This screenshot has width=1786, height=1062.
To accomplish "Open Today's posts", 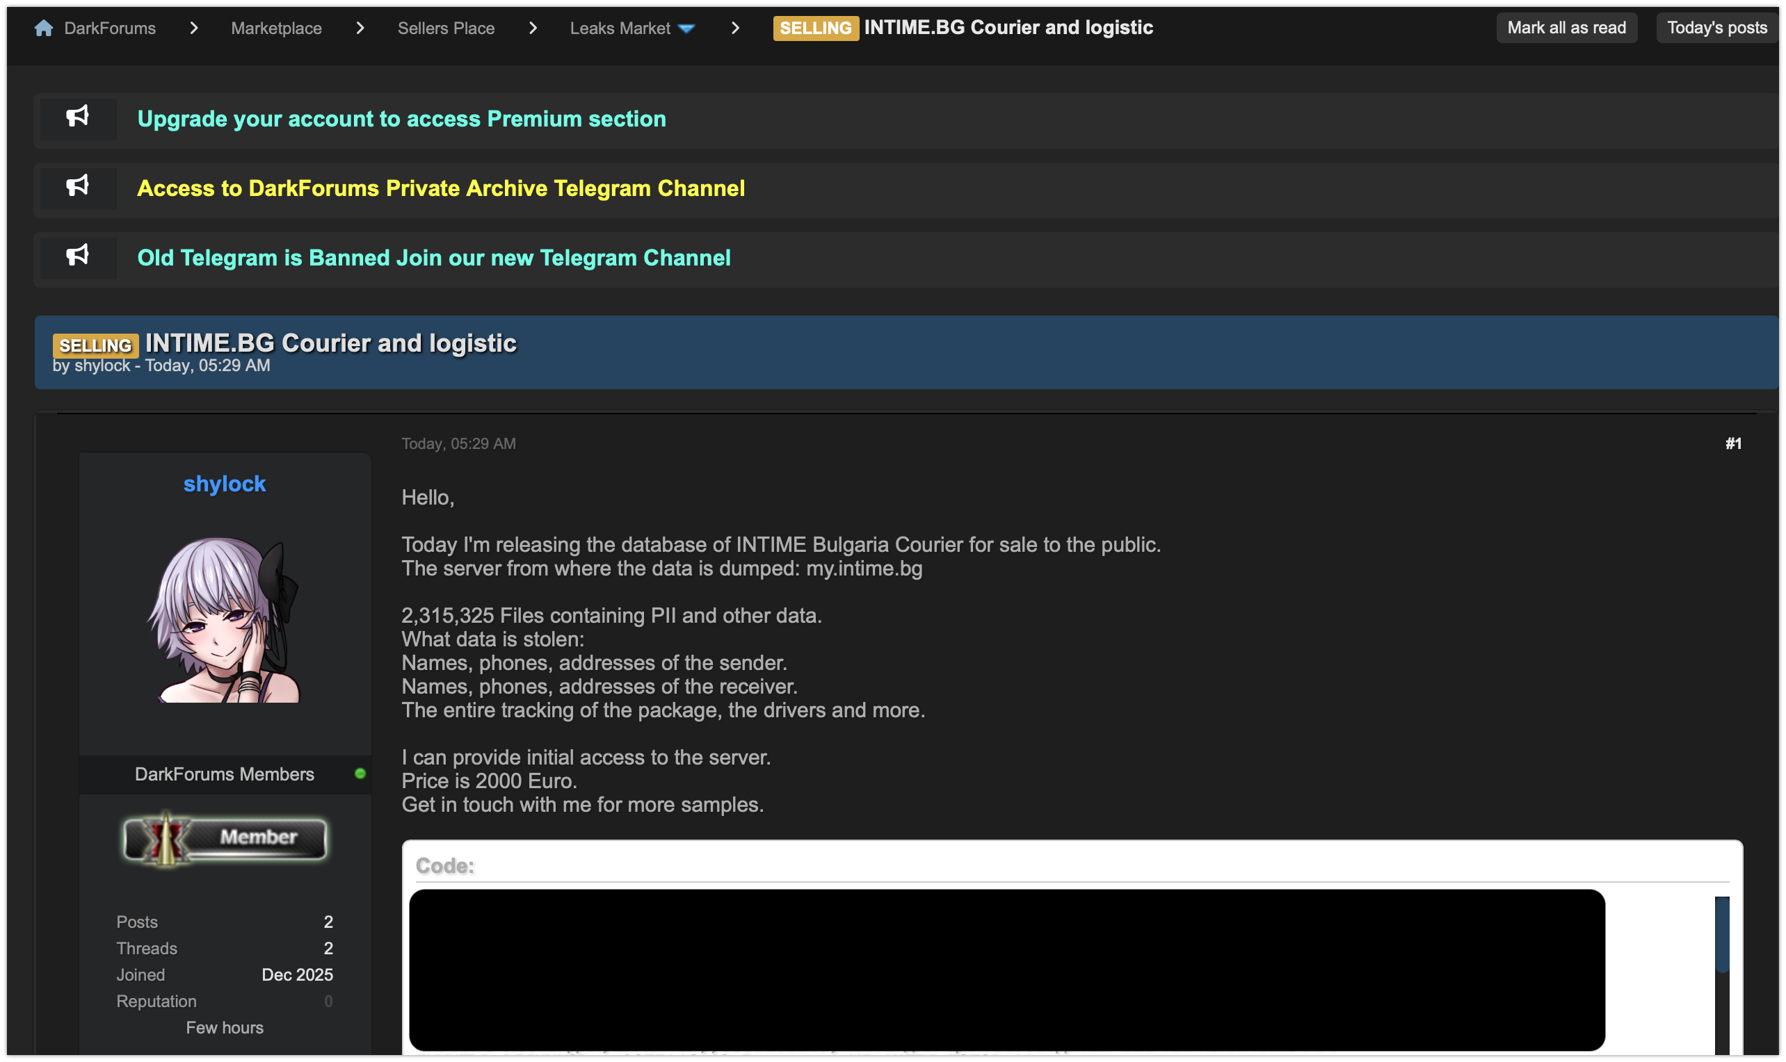I will point(1716,28).
